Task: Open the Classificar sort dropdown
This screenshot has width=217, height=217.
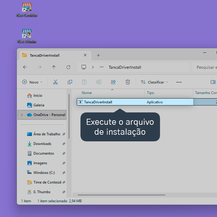Action: point(154,82)
